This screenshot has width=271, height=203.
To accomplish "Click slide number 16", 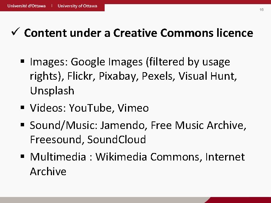I will 262,9.
